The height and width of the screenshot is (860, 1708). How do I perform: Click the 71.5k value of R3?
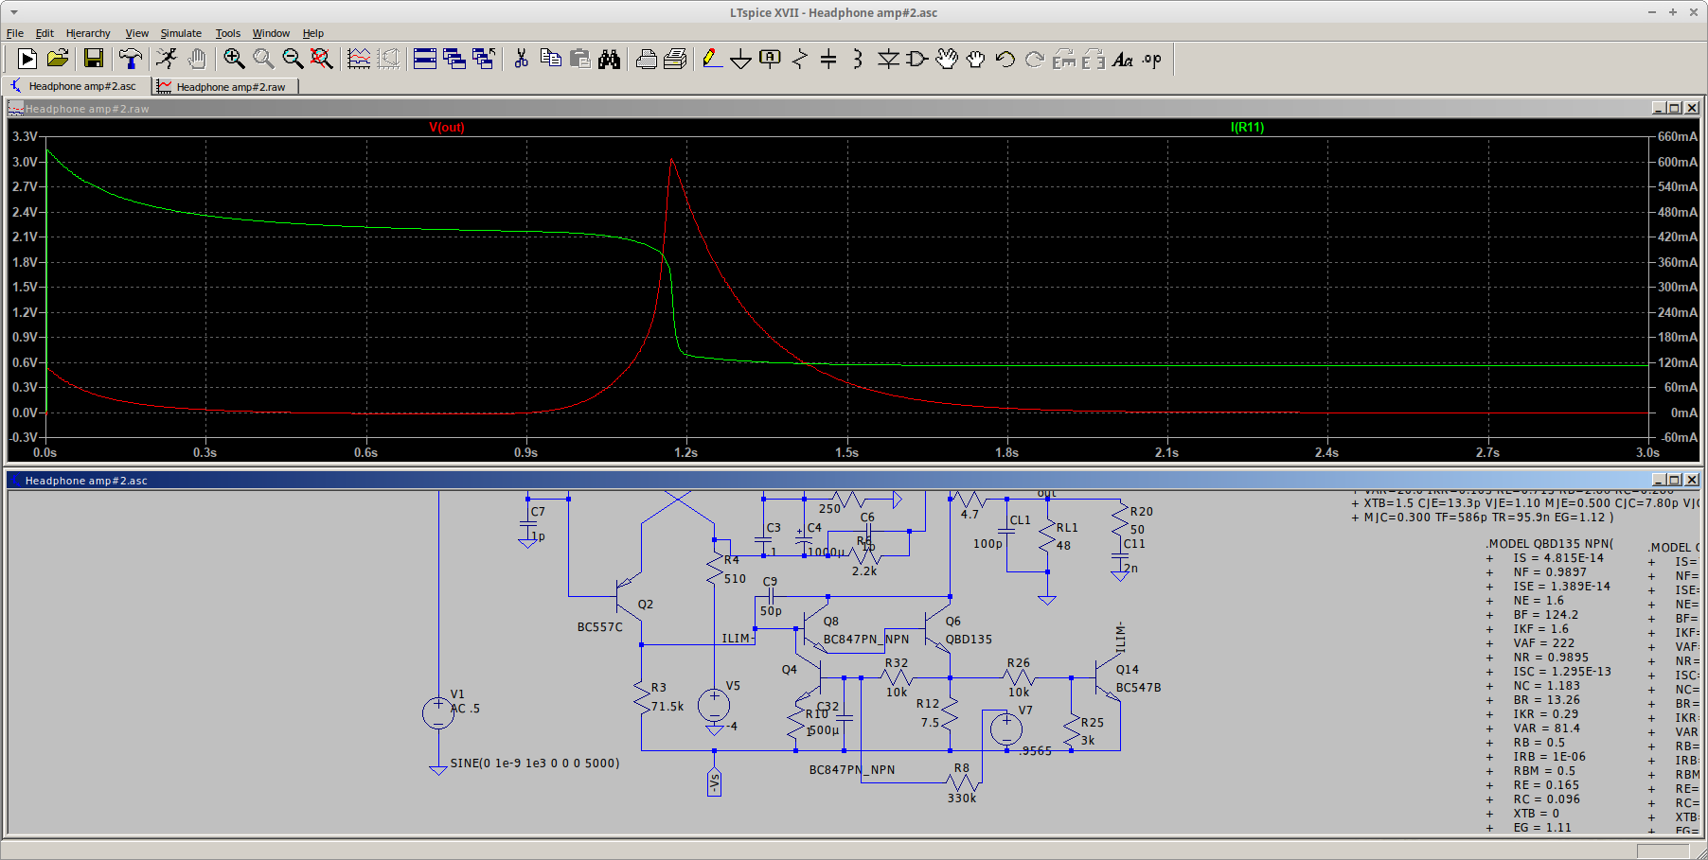tap(667, 706)
